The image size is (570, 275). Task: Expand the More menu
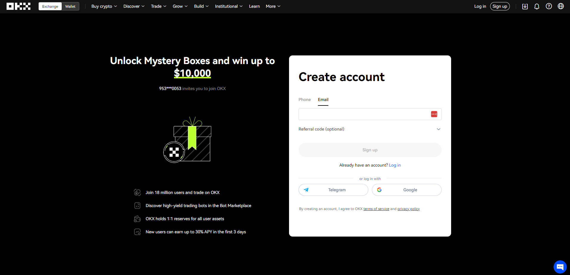click(273, 6)
